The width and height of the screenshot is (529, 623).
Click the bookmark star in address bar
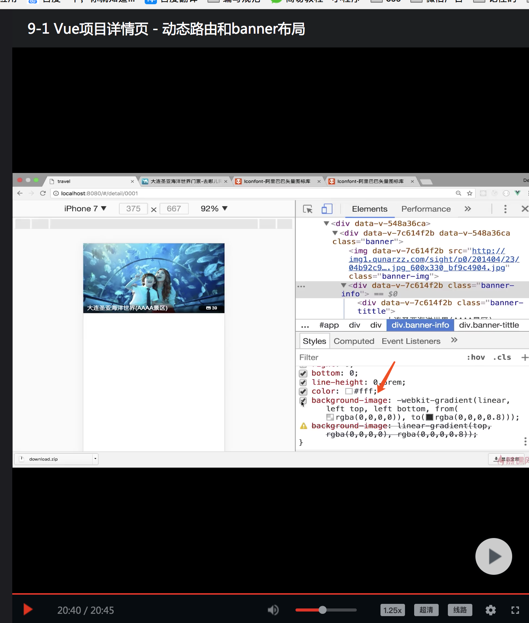[470, 193]
